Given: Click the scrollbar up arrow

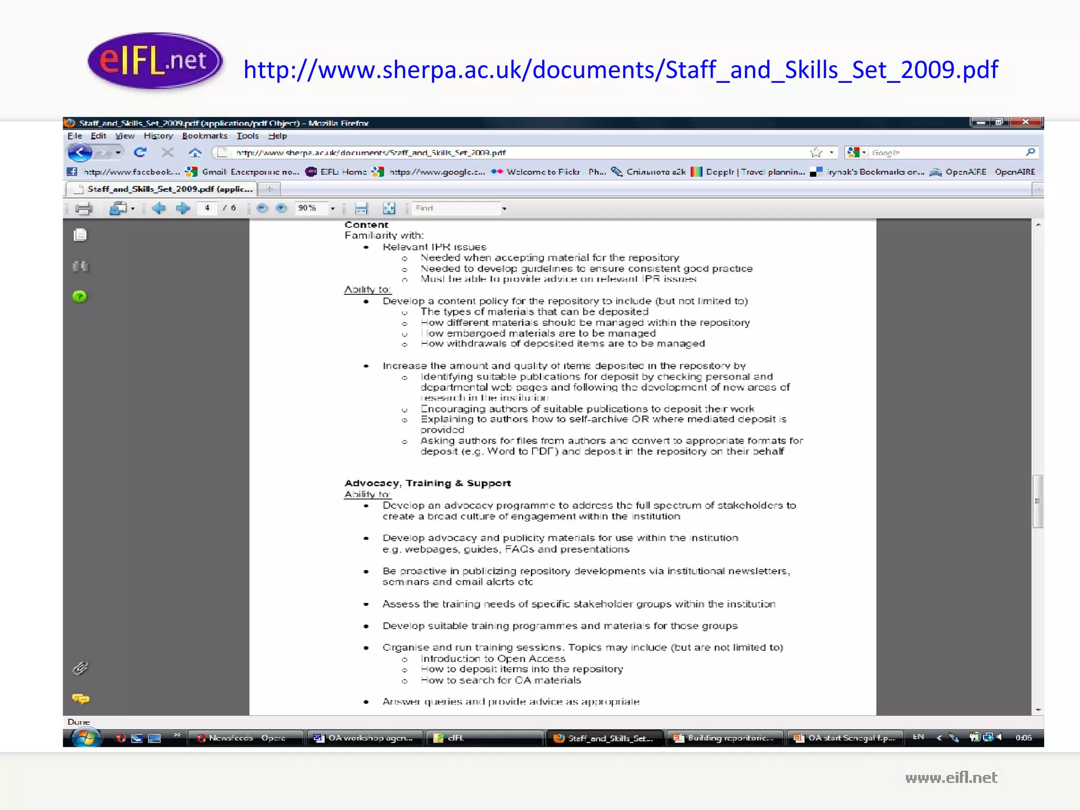Looking at the screenshot, I should click(x=1038, y=225).
